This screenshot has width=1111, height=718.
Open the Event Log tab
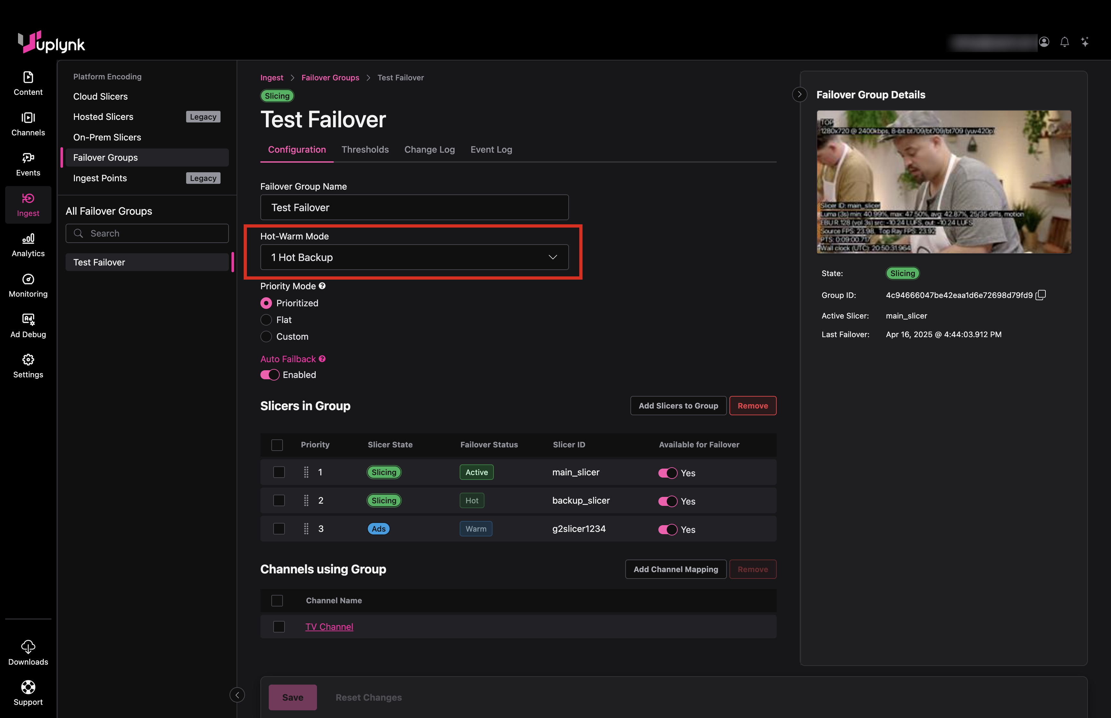click(x=491, y=150)
